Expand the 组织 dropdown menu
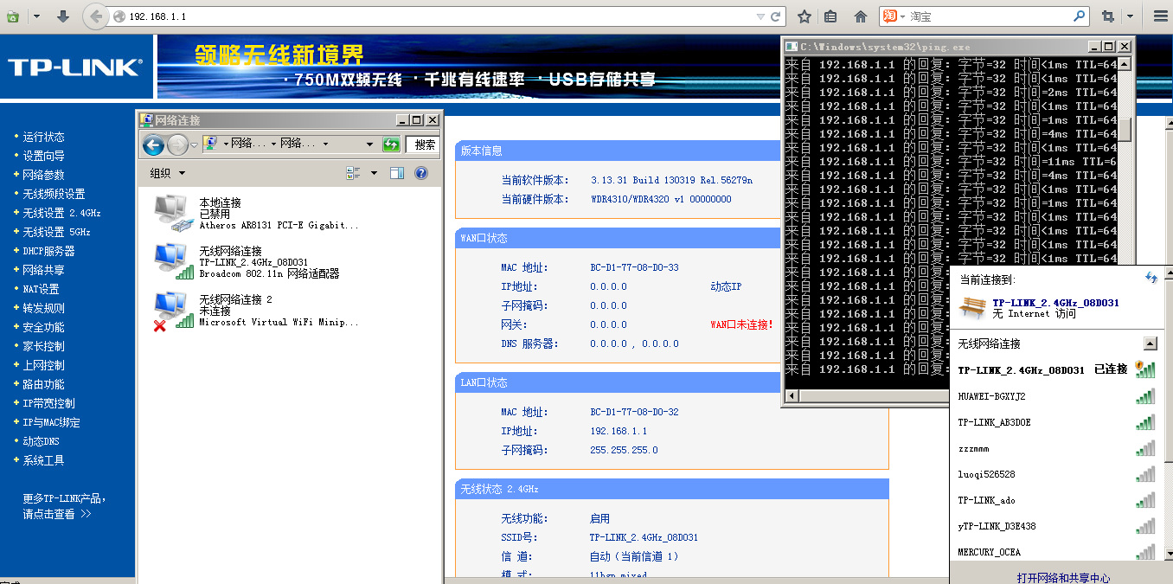Screen dimensions: 1173x584 (x=168, y=173)
